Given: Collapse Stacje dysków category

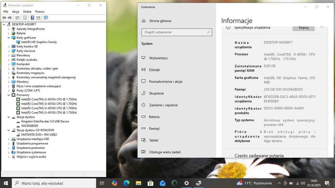Looking at the screenshot, I should coord(9,117).
